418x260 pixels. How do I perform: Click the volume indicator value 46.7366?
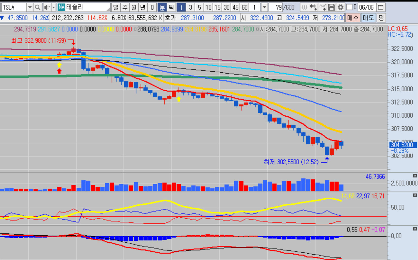375,177
